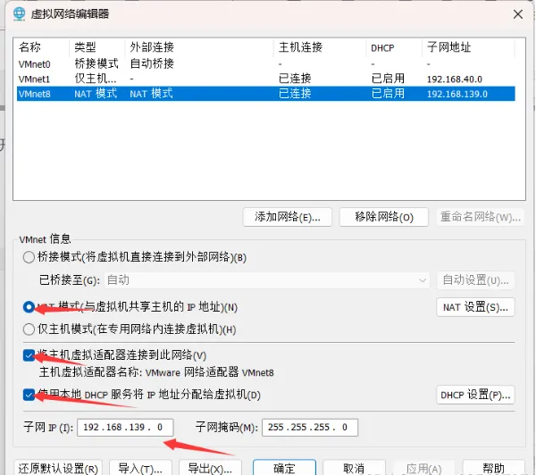Open the 已桥接至 dropdown

click(267, 280)
